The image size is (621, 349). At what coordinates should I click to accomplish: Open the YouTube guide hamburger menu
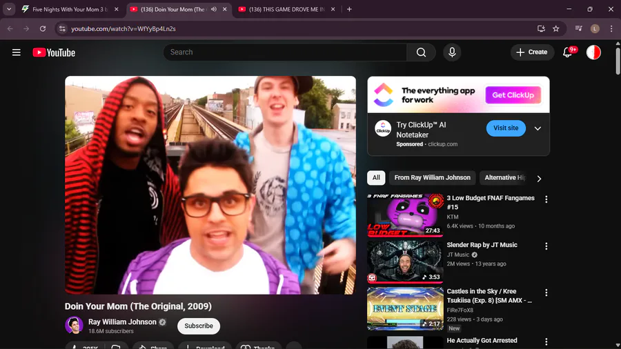click(x=17, y=52)
